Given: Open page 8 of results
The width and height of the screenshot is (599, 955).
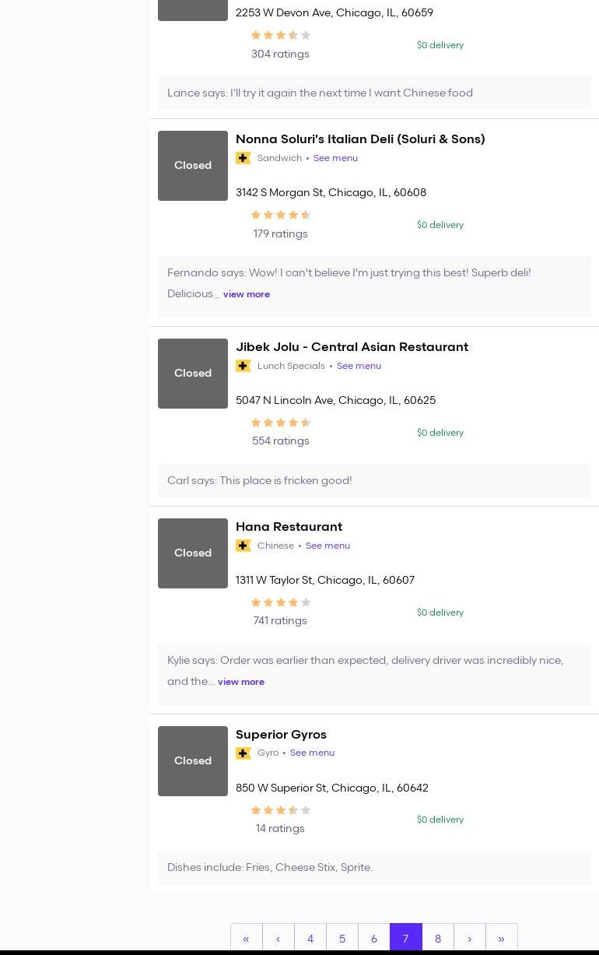Looking at the screenshot, I should pyautogui.click(x=437, y=939).
